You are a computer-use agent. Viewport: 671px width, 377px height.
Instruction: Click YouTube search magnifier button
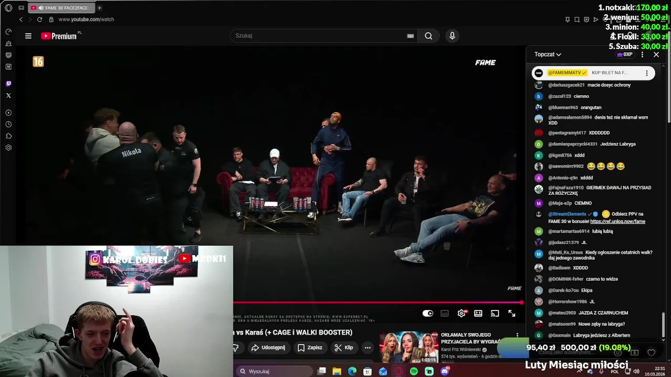pyautogui.click(x=428, y=36)
